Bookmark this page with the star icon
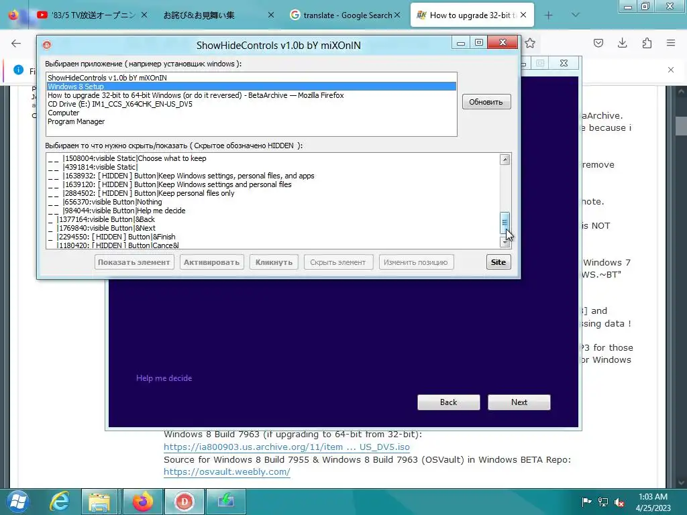 point(530,43)
